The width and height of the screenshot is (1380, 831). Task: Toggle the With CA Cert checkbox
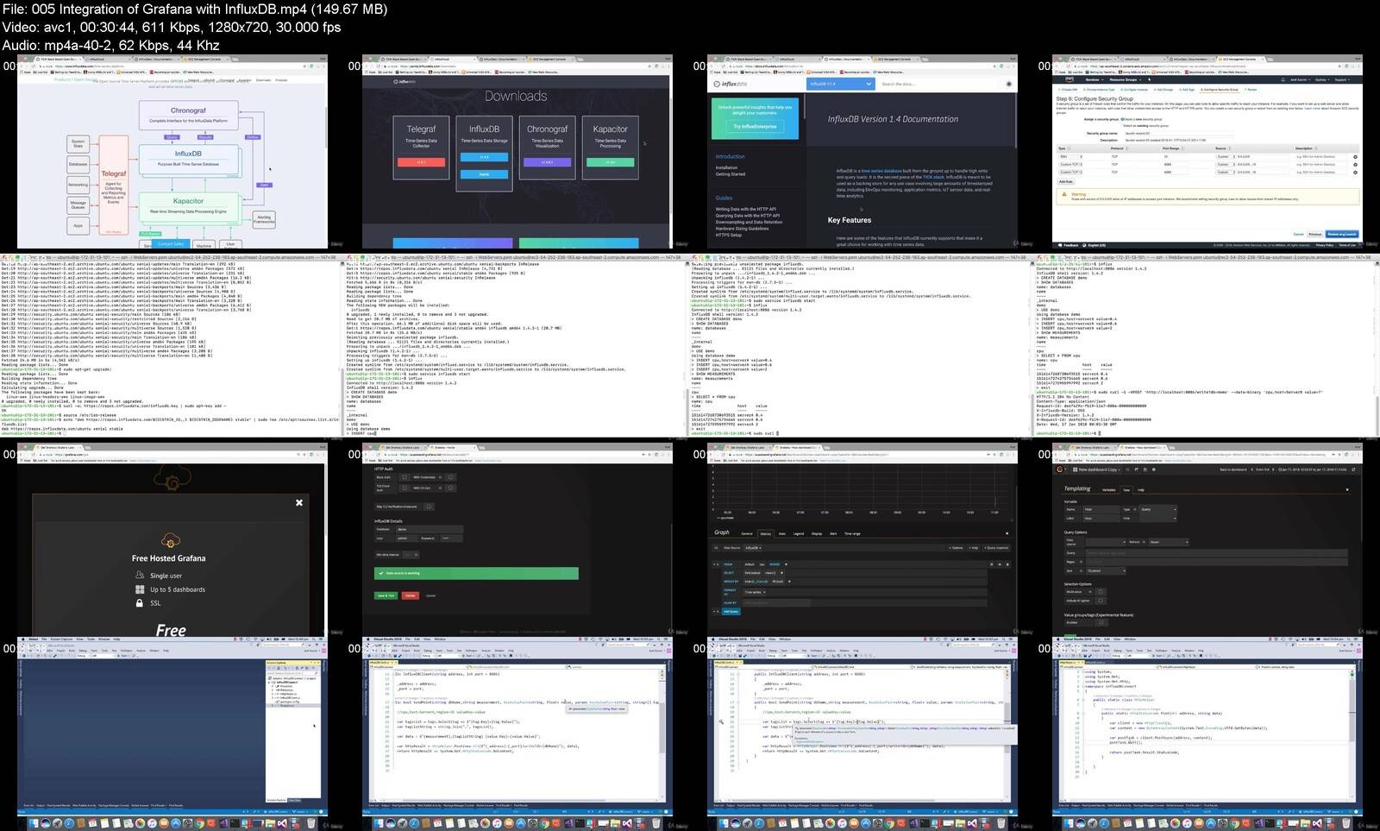pyautogui.click(x=450, y=488)
